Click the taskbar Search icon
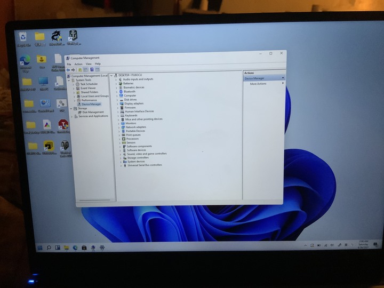The image size is (384, 288). click(49, 248)
